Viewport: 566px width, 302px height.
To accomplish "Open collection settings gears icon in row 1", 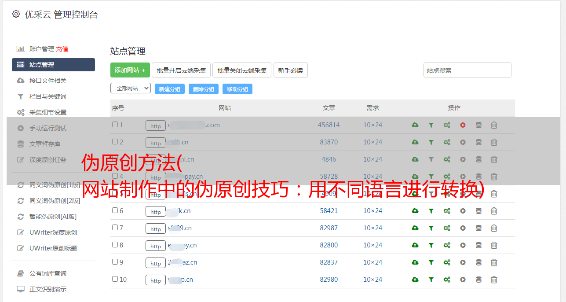I will click(x=447, y=125).
